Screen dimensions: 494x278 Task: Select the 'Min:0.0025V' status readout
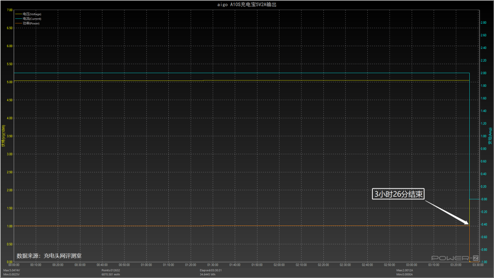pos(11,274)
